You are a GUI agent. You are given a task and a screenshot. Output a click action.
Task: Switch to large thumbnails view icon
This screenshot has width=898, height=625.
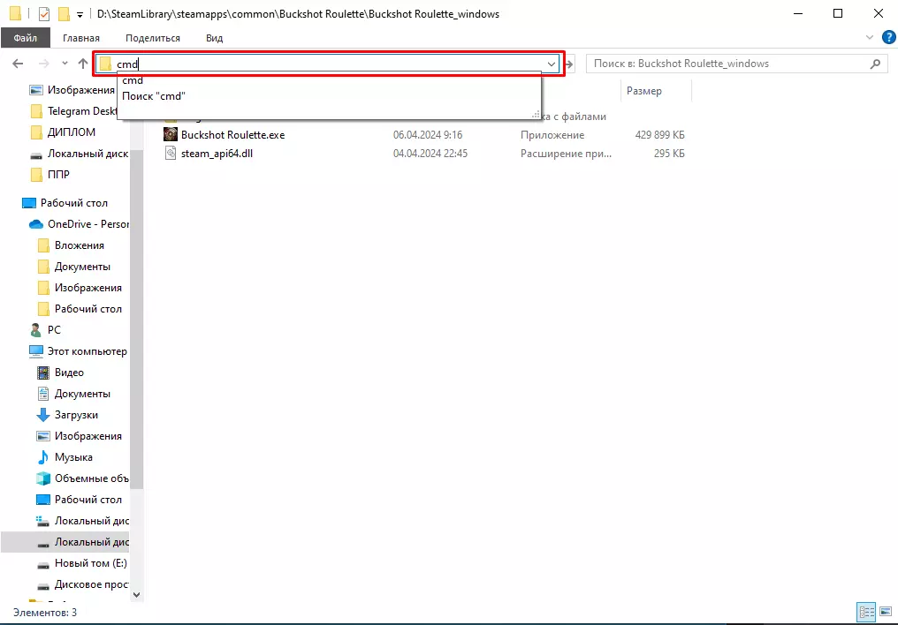[886, 613]
